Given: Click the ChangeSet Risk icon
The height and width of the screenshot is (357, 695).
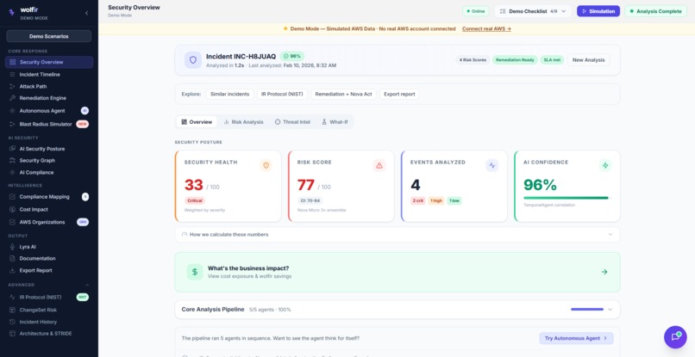Looking at the screenshot, I should (12, 310).
